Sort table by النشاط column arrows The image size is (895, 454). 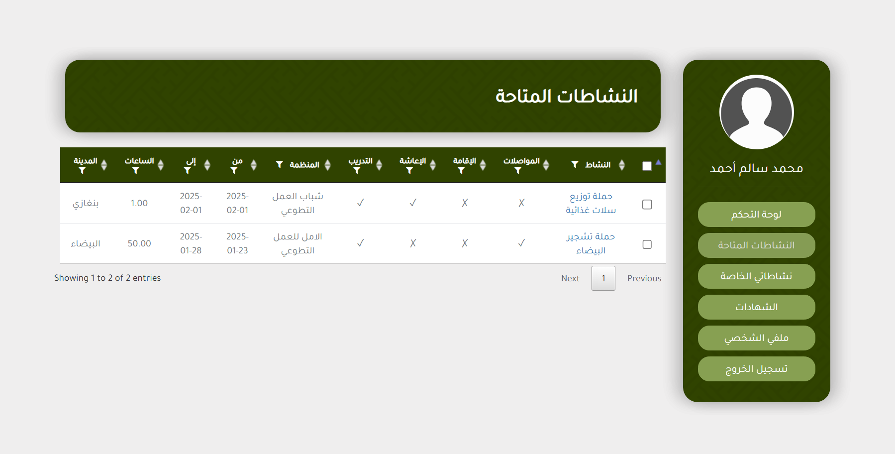click(622, 165)
